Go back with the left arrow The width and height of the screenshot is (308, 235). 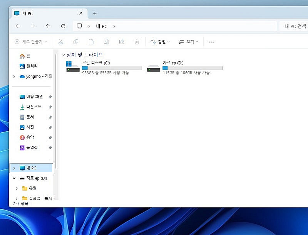tap(17, 26)
